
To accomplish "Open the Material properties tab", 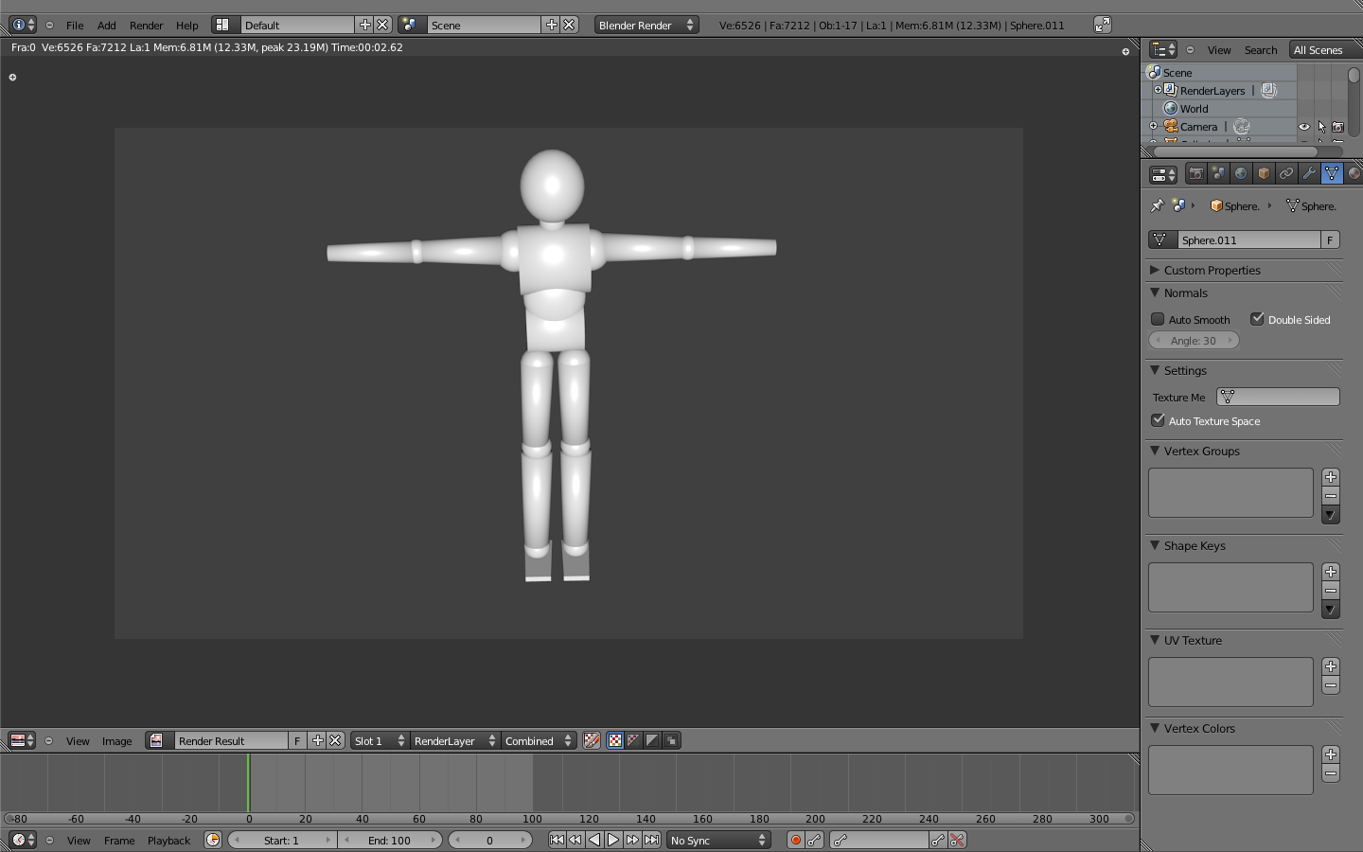I will tap(1355, 173).
